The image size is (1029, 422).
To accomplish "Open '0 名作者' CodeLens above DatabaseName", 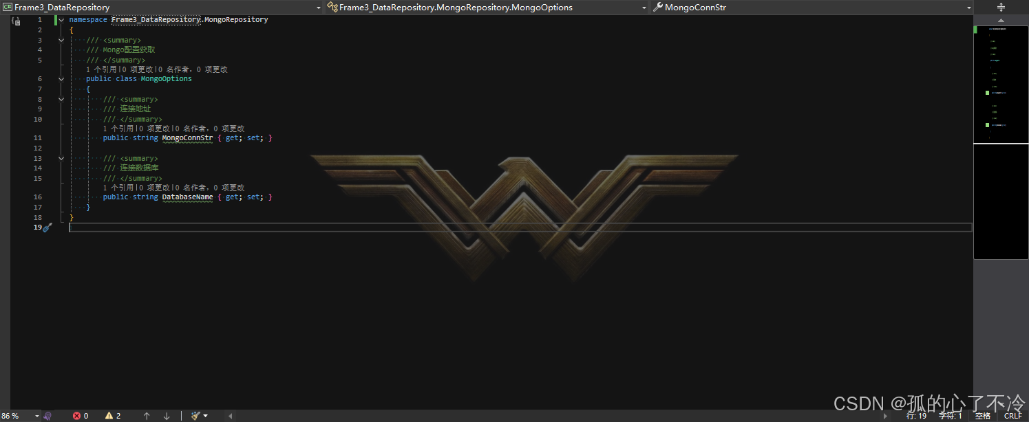I will [x=193, y=188].
